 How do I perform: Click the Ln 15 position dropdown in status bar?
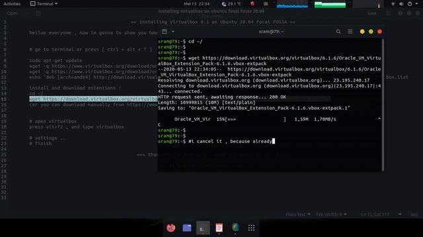coord(381,214)
